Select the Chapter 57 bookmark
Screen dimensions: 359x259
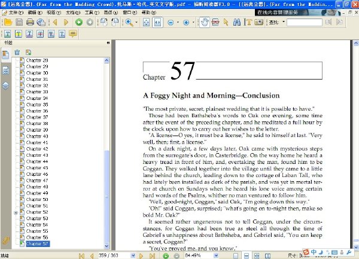37,243
